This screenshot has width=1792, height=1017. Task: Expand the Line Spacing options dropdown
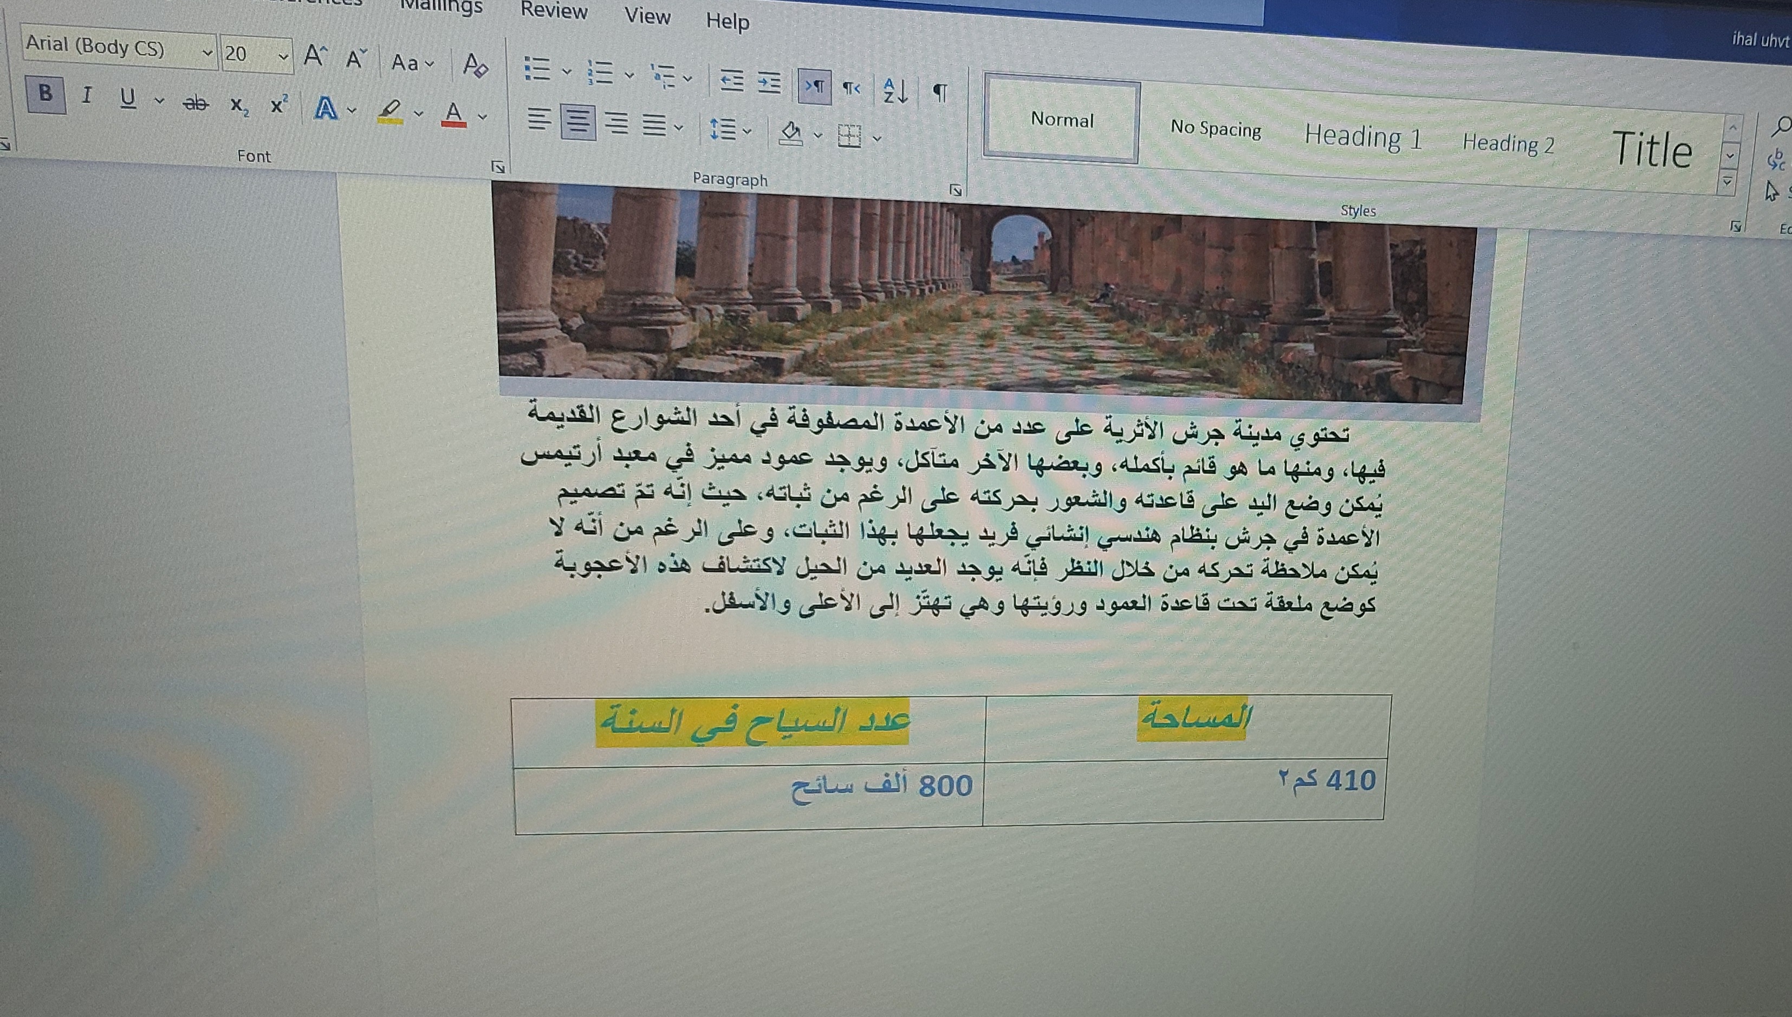pos(748,131)
